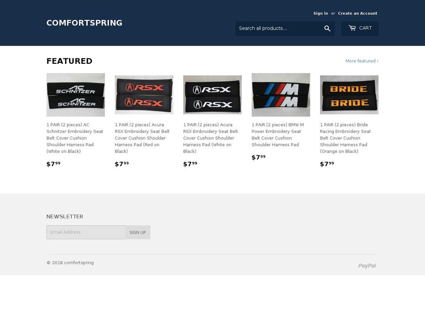Open Acura RSX Red on Black title
The width and height of the screenshot is (425, 319).
pos(142,138)
